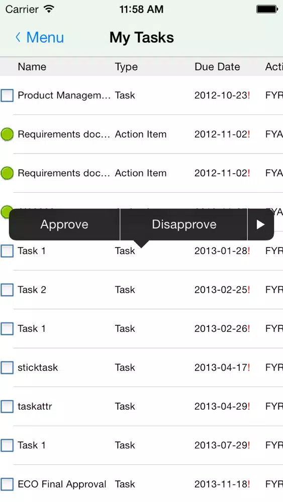Tap the green status circle for first Requirements doc
The height and width of the screenshot is (502, 283).
click(7, 134)
